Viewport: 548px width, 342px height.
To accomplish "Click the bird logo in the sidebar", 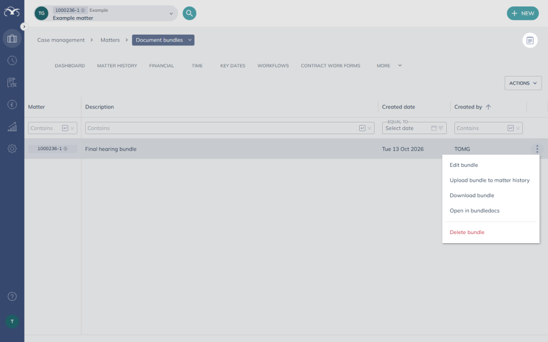I will [12, 12].
